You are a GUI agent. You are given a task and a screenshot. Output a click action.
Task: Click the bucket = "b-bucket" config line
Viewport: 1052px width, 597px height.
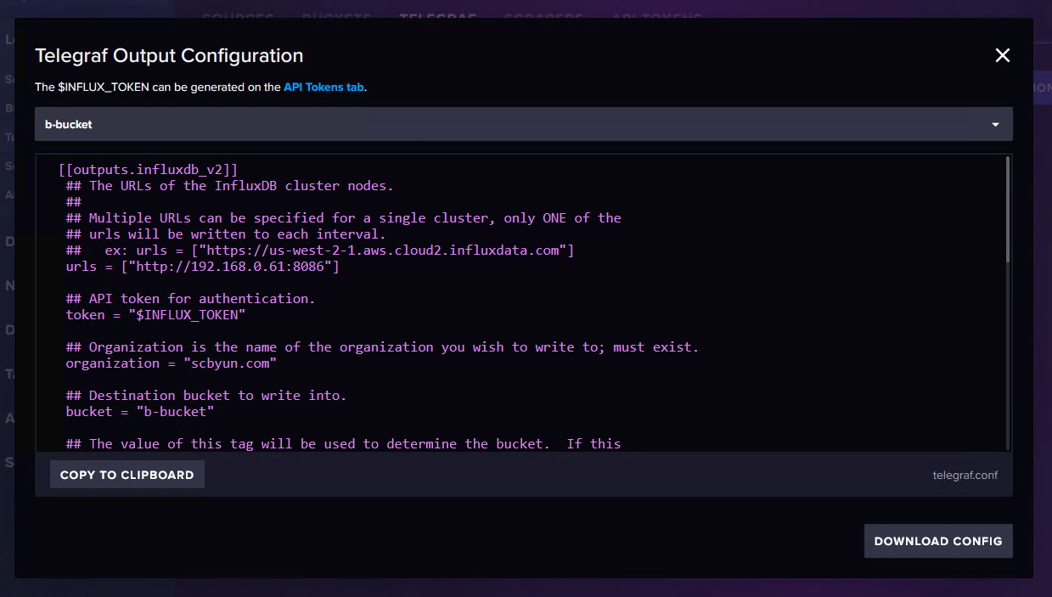click(x=140, y=412)
